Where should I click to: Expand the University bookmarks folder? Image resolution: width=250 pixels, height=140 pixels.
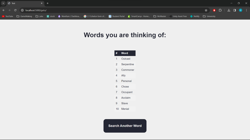point(209,16)
